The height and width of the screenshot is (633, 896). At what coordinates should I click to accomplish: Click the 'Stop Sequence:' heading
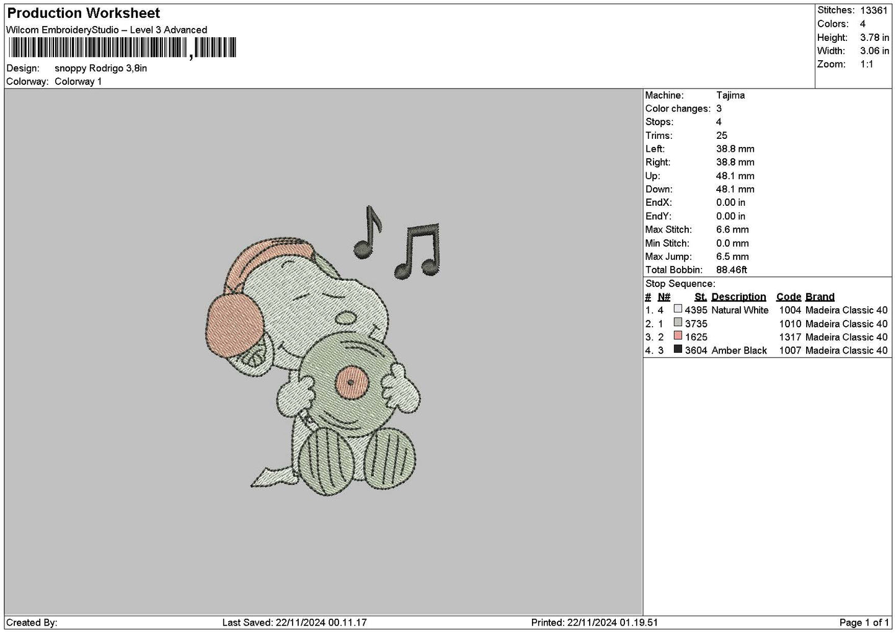pyautogui.click(x=680, y=284)
